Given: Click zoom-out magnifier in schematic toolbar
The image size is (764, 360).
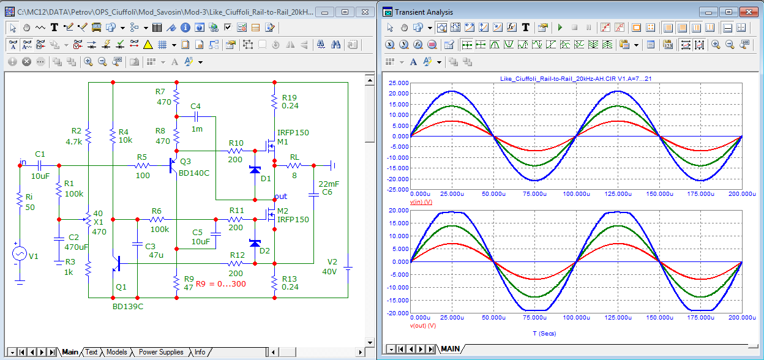Looking at the screenshot, I should (102, 62).
